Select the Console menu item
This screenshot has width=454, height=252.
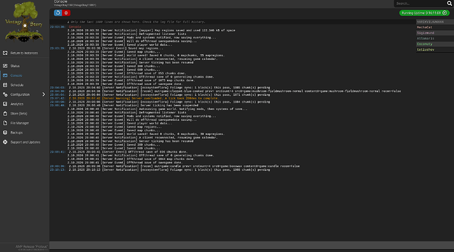(x=16, y=76)
